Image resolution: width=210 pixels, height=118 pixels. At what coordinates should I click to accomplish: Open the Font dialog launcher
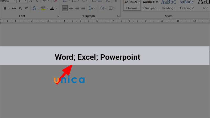[58, 16]
